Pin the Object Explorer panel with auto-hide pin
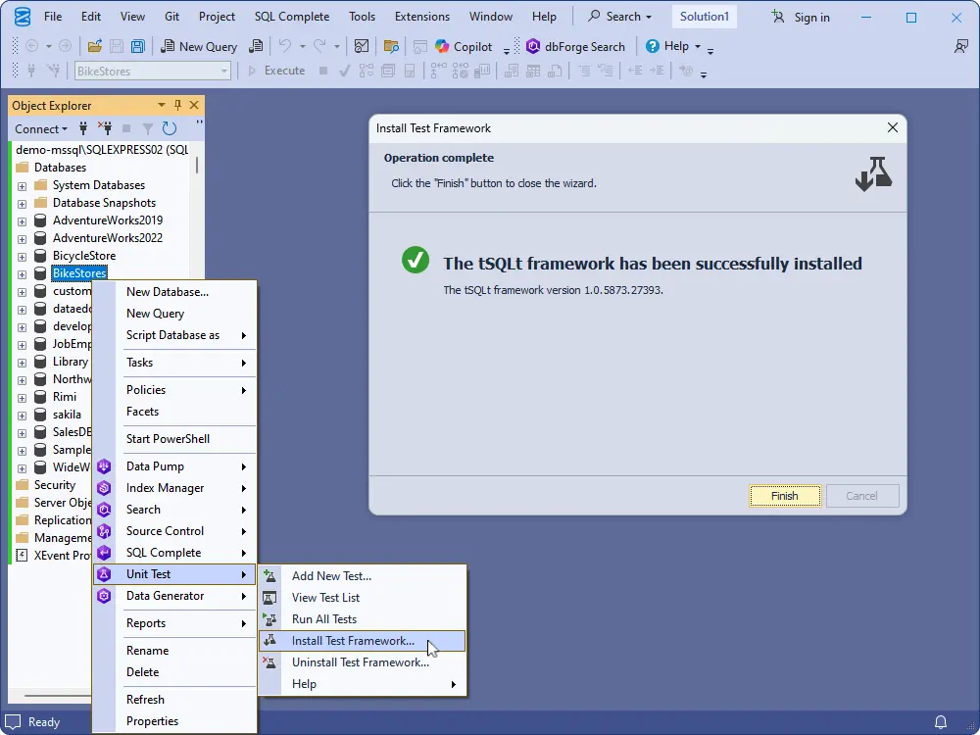980x735 pixels. click(x=177, y=106)
